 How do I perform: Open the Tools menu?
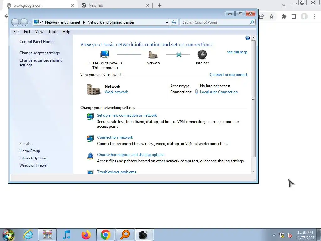click(x=53, y=32)
